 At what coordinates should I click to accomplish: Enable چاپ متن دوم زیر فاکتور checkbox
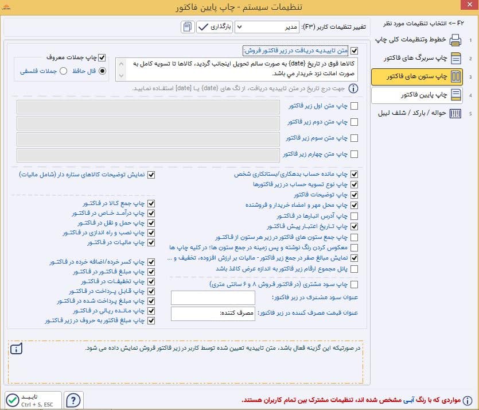point(354,122)
